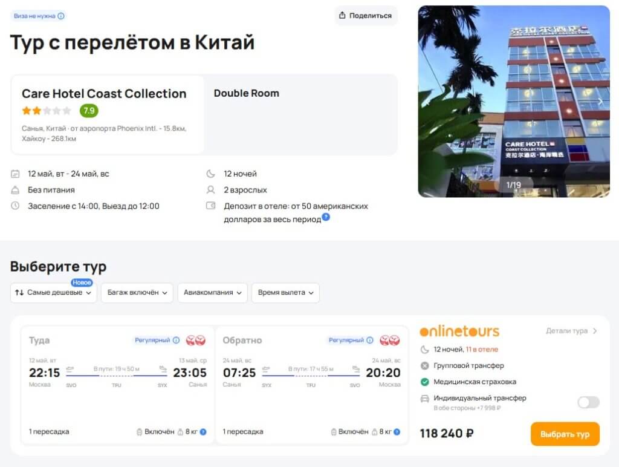619x467 pixels.
Task: Click the luggage info icon in the Туда card
Action: [x=203, y=432]
